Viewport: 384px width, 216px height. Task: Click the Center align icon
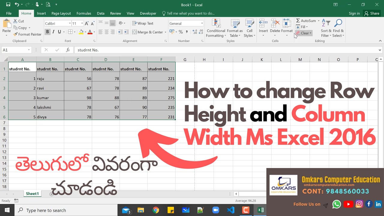106,32
